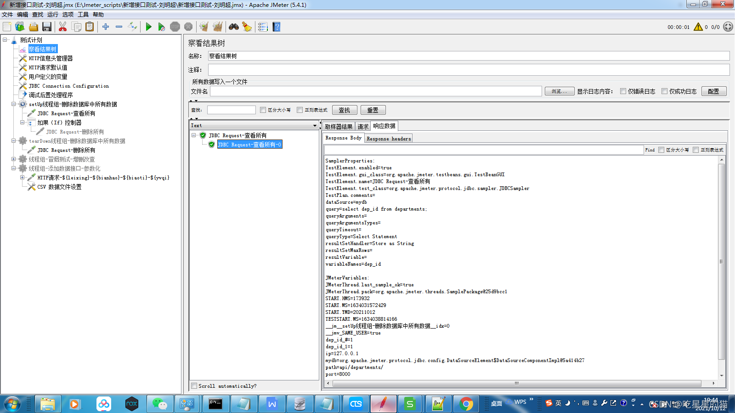This screenshot has width=735, height=413.
Task: Click the Toggle enable/disable icon
Action: click(x=132, y=27)
